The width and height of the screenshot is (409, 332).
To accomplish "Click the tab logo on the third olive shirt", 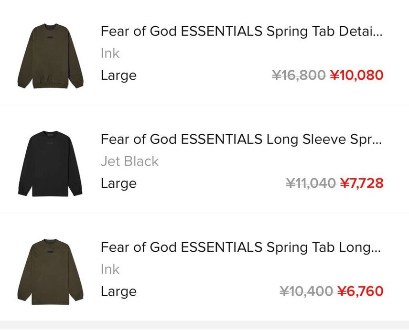I will [x=51, y=252].
